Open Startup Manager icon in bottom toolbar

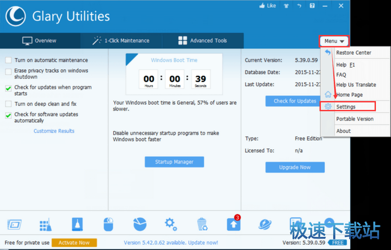point(14,224)
